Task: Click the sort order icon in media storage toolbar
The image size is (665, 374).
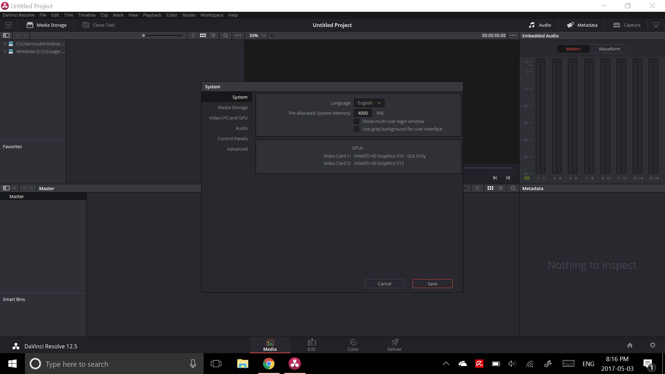Action: tap(193, 35)
